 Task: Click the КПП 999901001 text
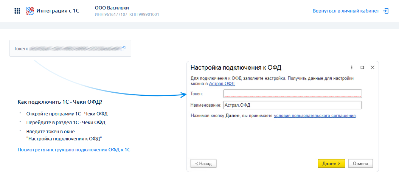[x=144, y=15]
